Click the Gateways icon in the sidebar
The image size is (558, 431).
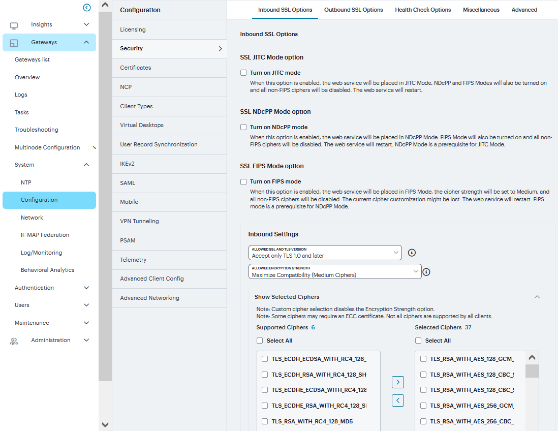(14, 43)
